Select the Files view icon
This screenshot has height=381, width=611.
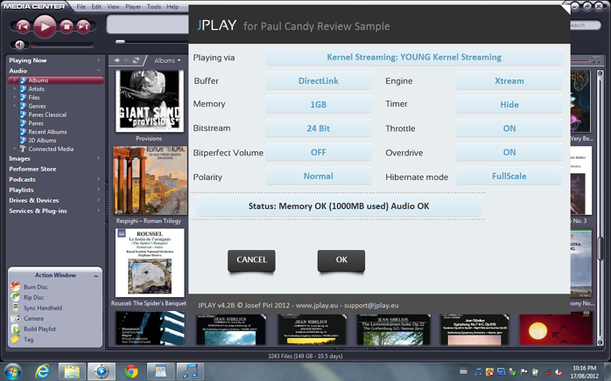point(24,97)
